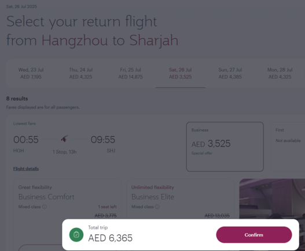Open Flight details link
The image size is (305, 251).
coord(26,168)
